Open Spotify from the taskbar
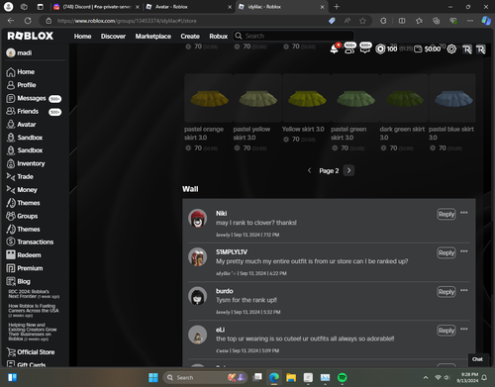This screenshot has height=387, width=495. tap(343, 377)
